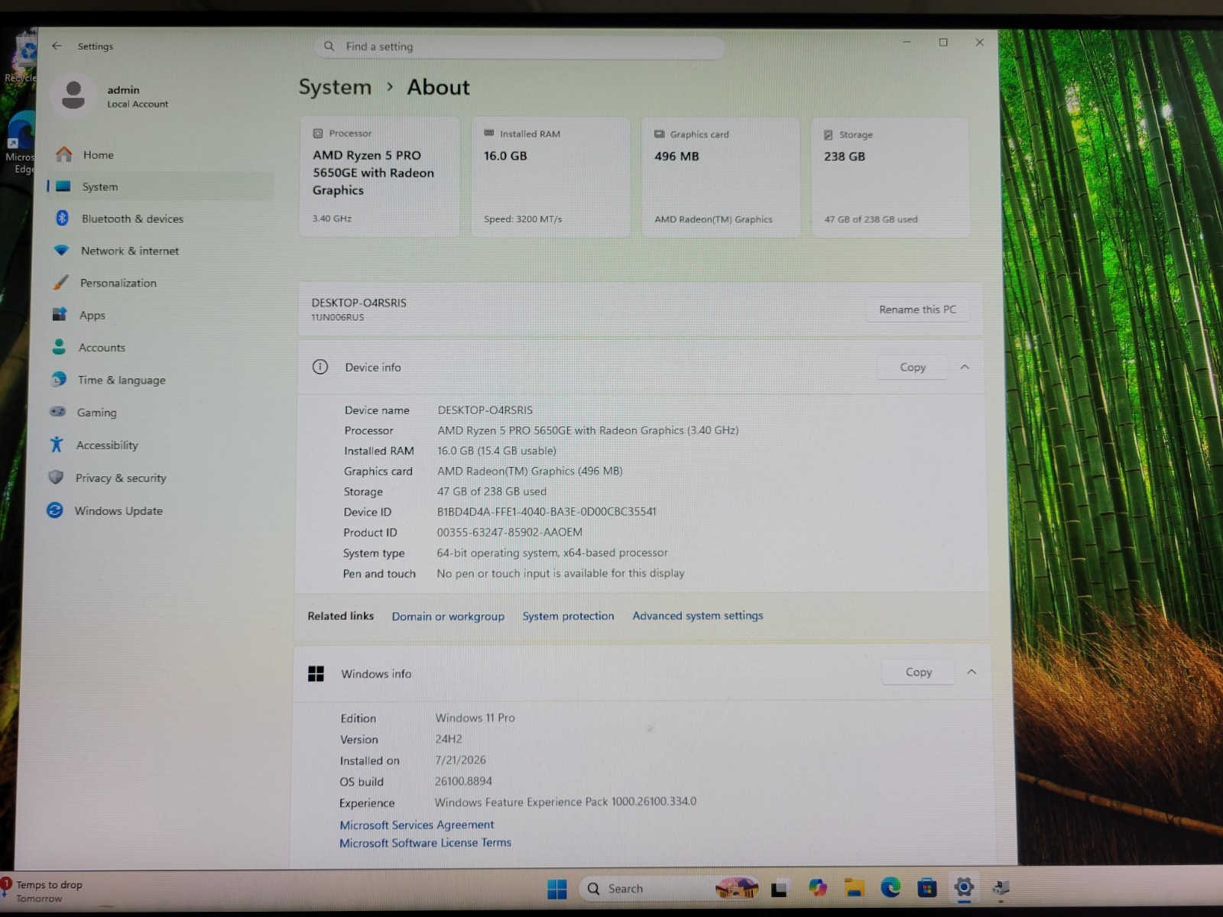The image size is (1223, 917).
Task: Click the Device info circle icon
Action: [320, 367]
